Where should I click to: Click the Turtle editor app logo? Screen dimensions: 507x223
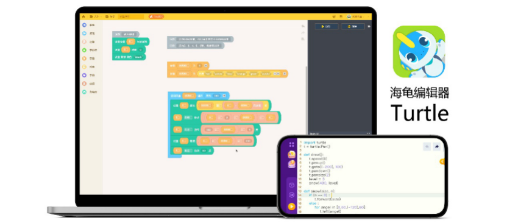pyautogui.click(x=419, y=52)
